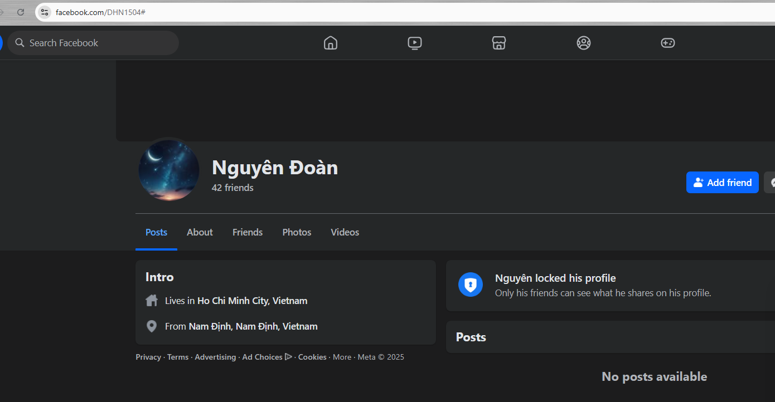Open the Videos tab

[345, 232]
